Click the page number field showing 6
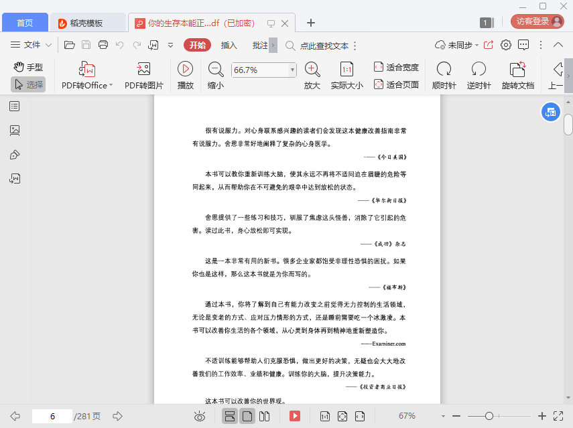 pyautogui.click(x=52, y=416)
